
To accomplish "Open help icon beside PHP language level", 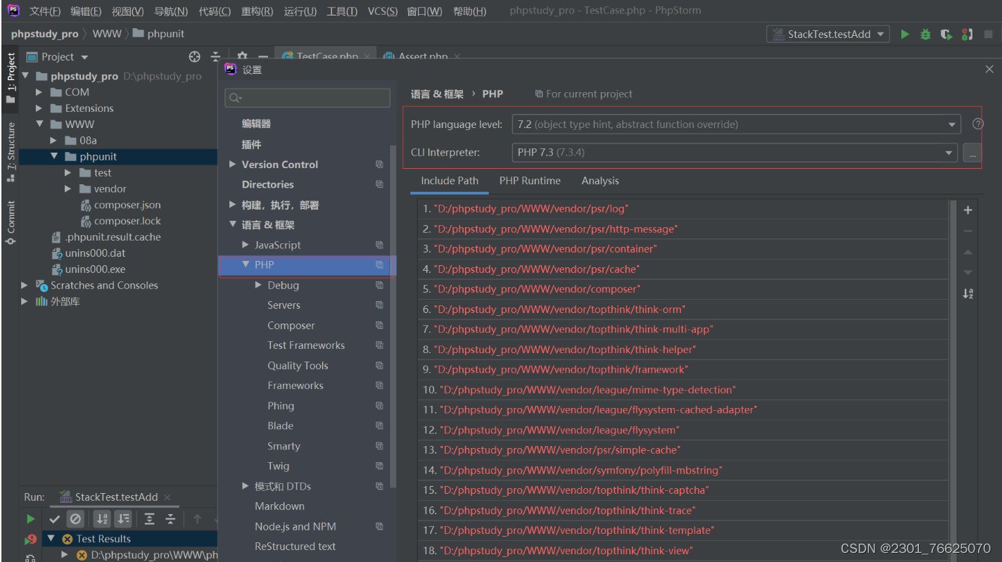I will [977, 124].
